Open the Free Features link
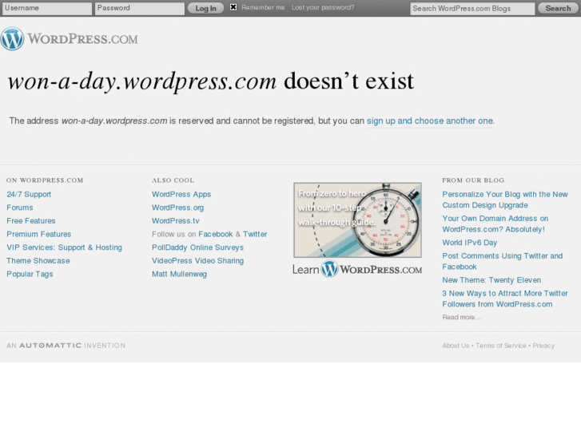 31,221
